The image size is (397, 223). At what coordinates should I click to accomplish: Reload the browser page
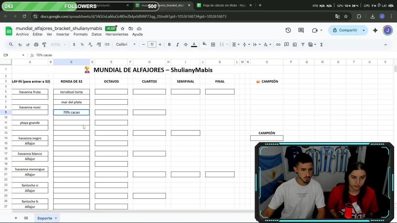[x=24, y=16]
